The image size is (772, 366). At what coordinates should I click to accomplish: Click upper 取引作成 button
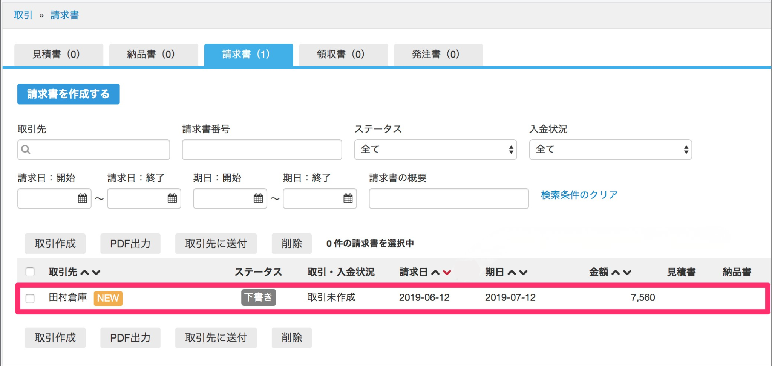tap(55, 244)
